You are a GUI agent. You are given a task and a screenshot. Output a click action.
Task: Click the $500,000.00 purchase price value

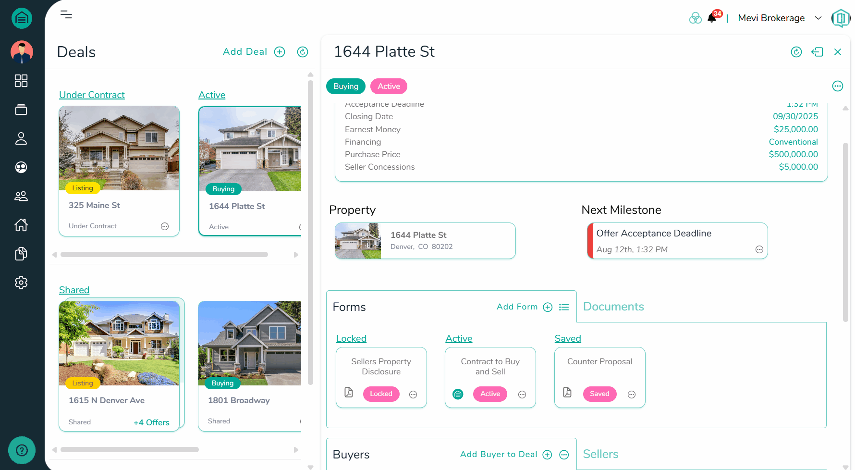[793, 154]
